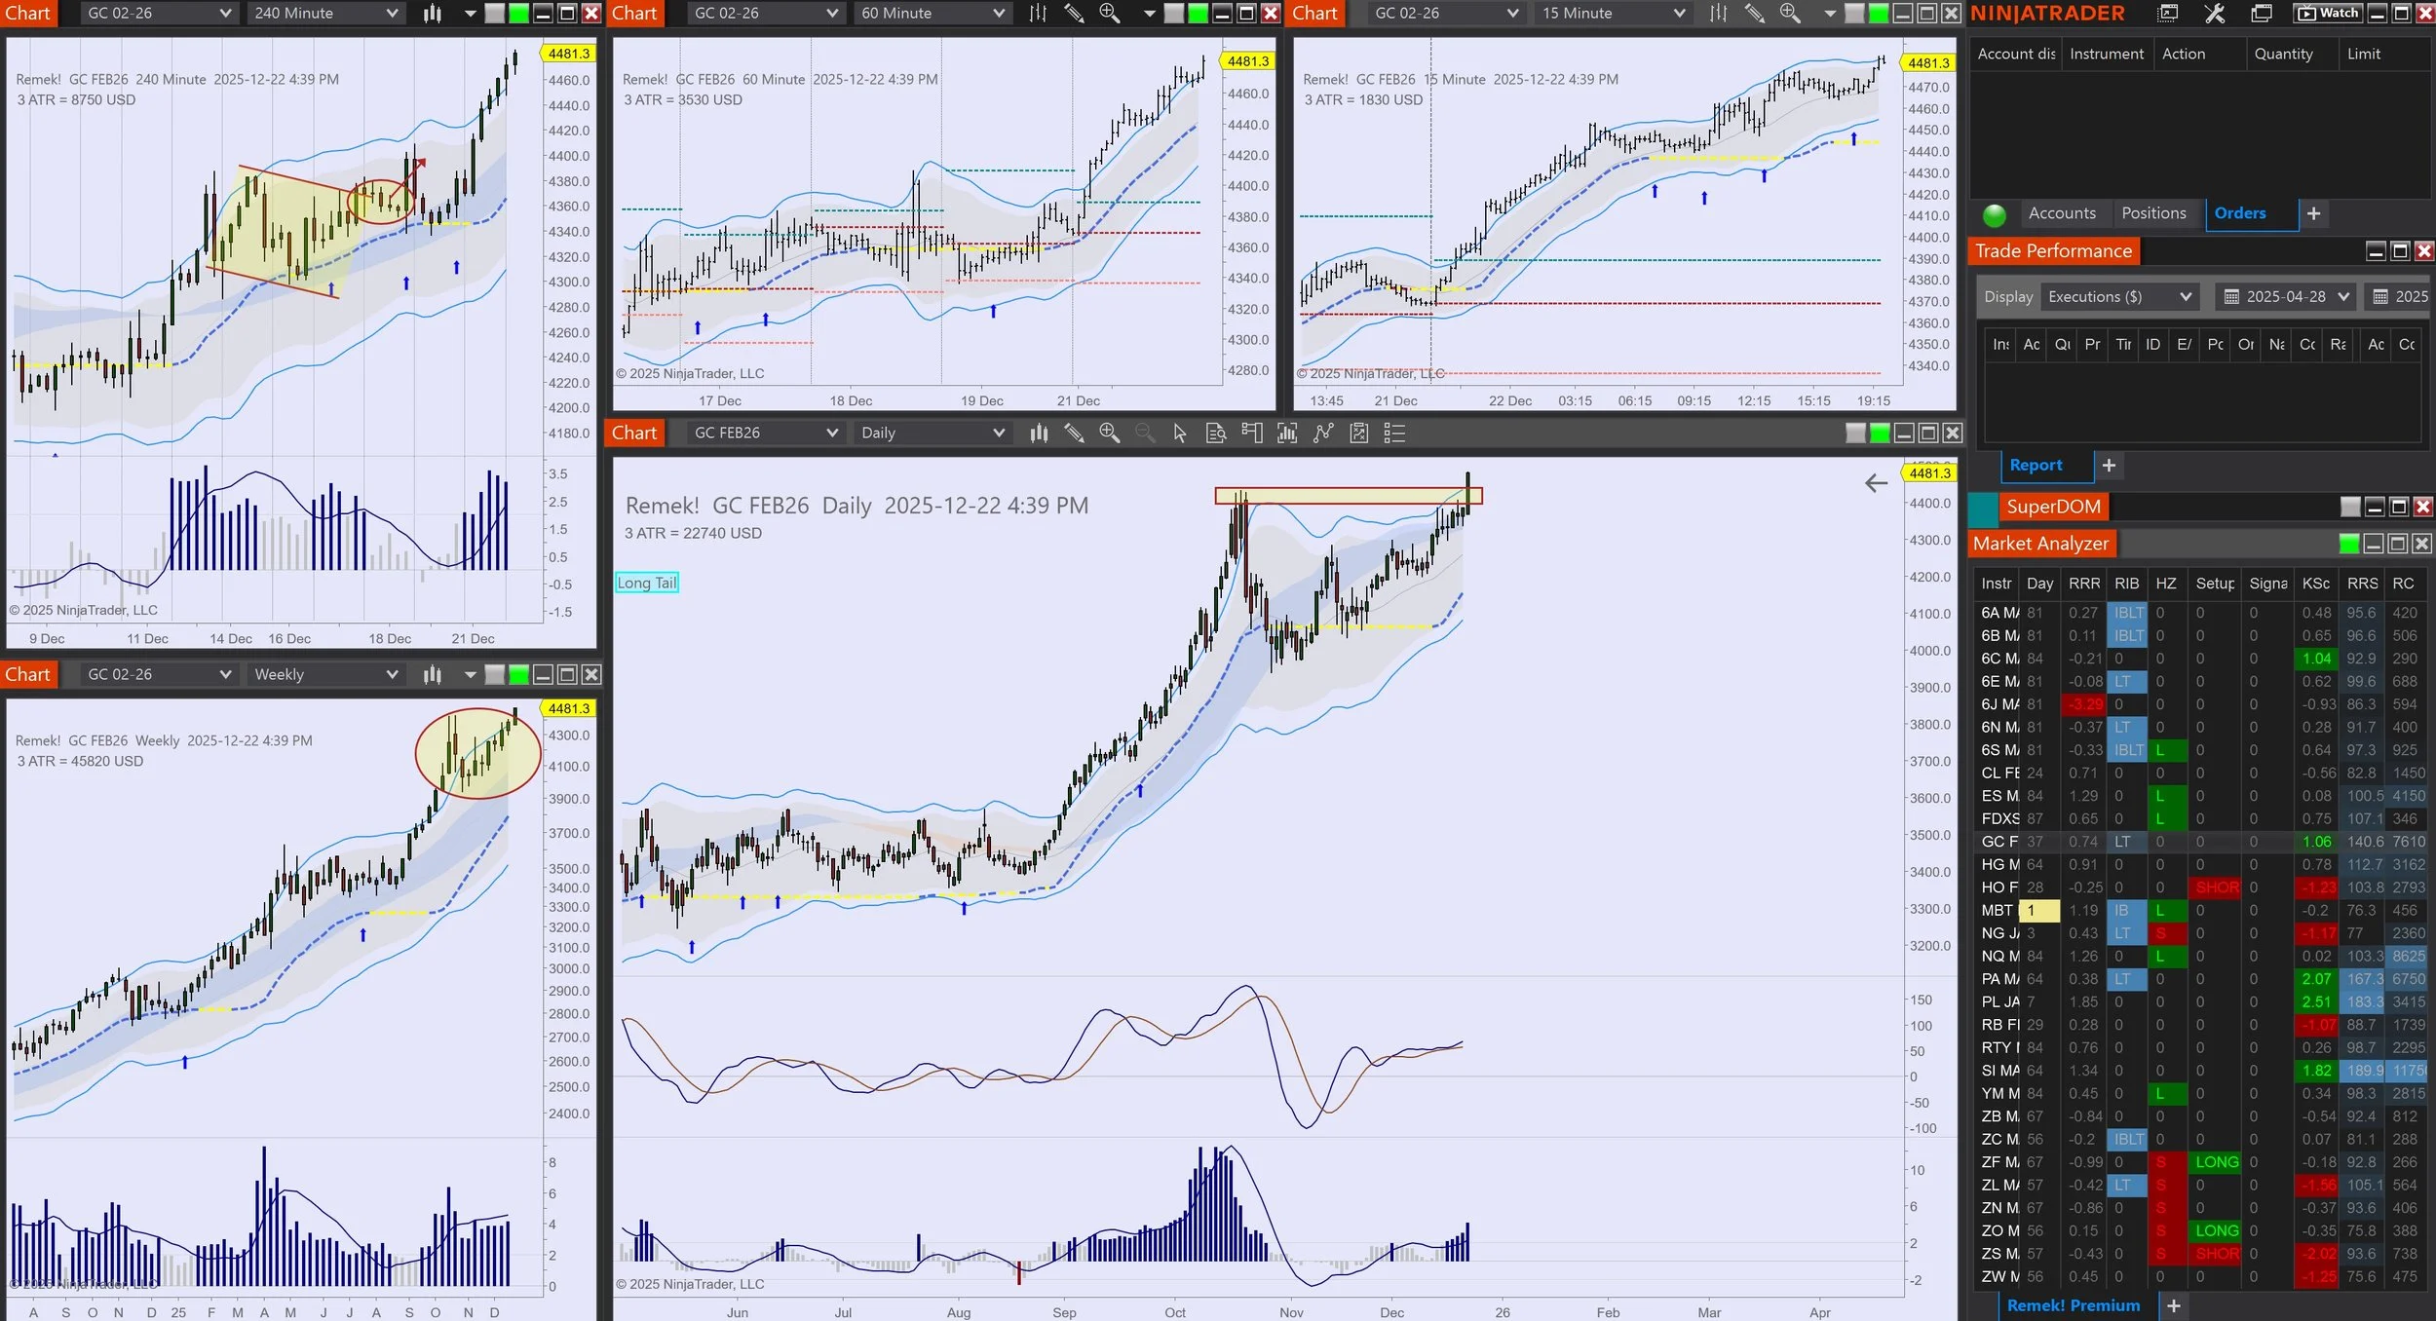Toggle green link button on Daily chart window
The height and width of the screenshot is (1321, 2436).
point(1879,434)
